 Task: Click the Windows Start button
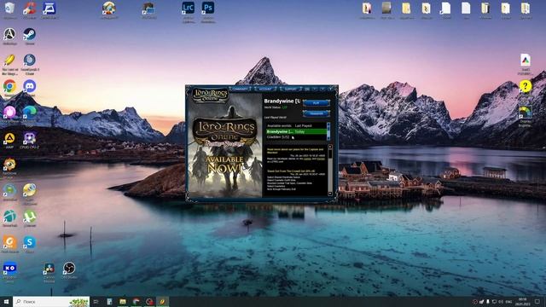click(6, 301)
